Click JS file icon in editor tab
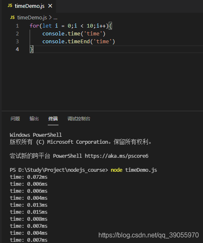This screenshot has width=203, height=243. 10,6
